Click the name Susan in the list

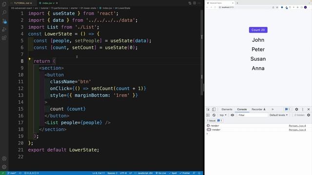[x=258, y=59]
